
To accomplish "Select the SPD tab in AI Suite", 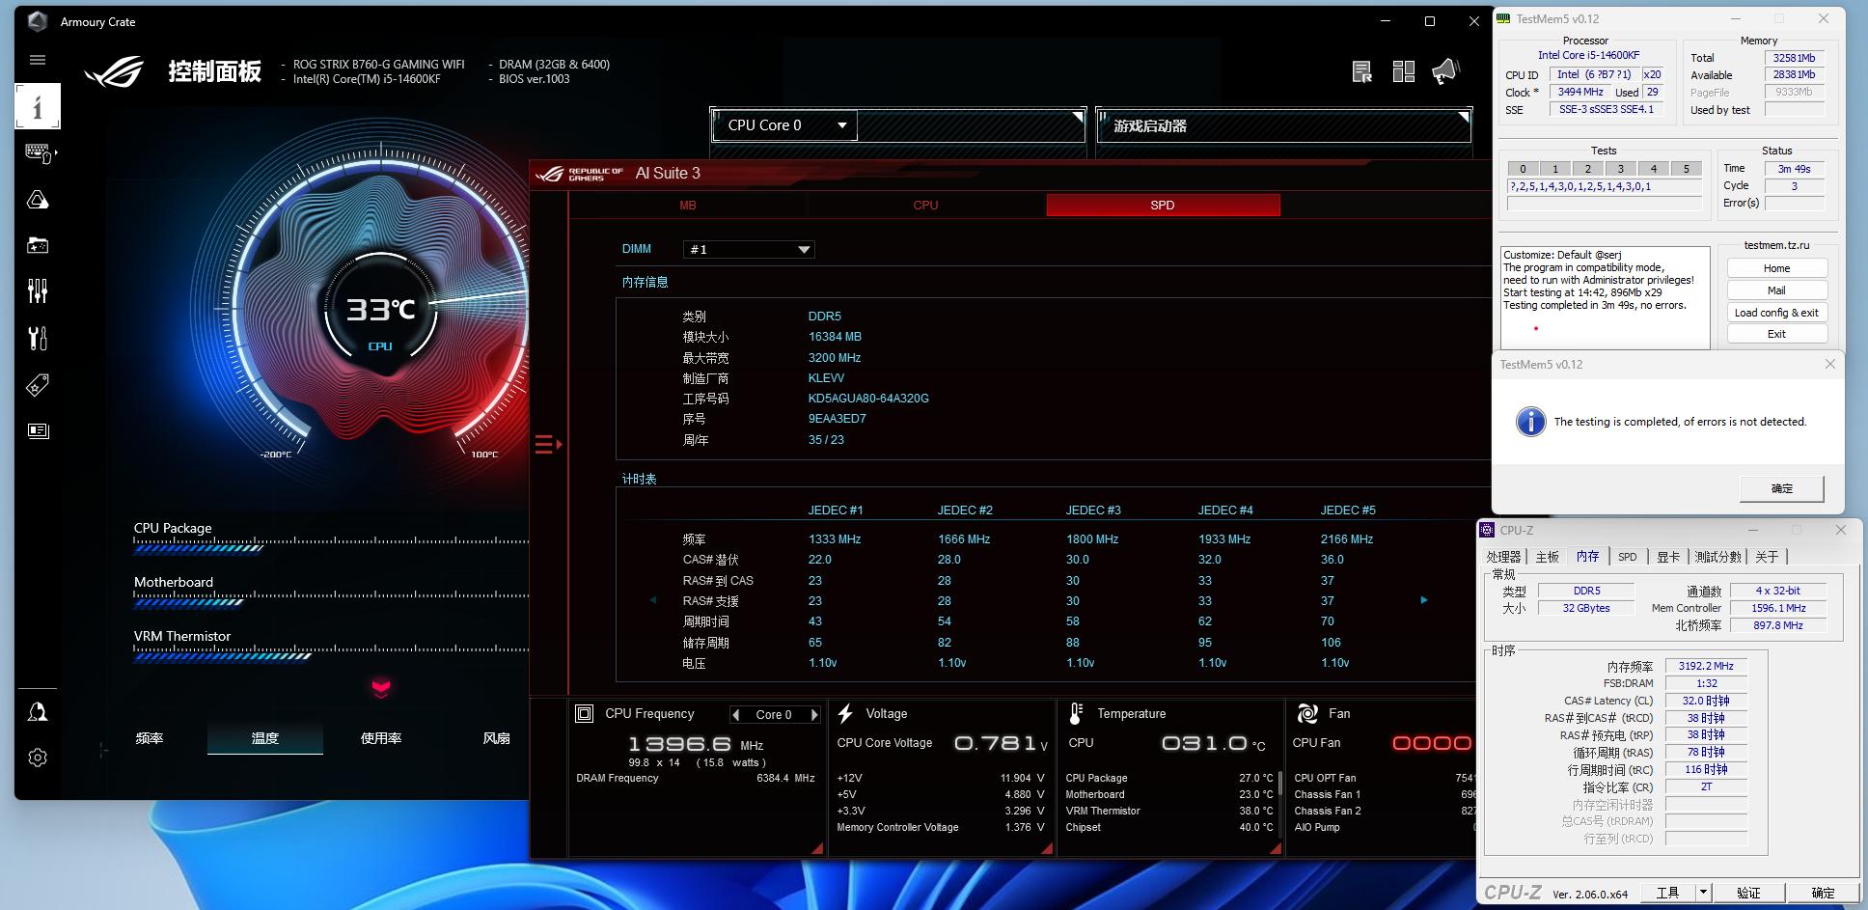I will 1163,205.
